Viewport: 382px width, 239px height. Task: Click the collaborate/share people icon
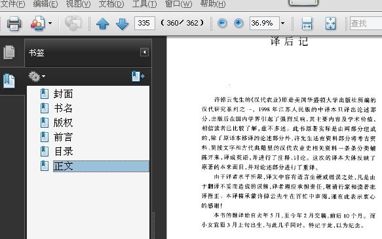37,24
